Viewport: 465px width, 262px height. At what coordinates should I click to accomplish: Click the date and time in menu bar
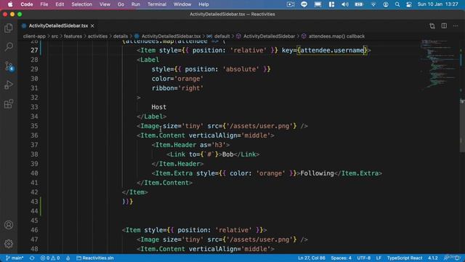tap(437, 4)
